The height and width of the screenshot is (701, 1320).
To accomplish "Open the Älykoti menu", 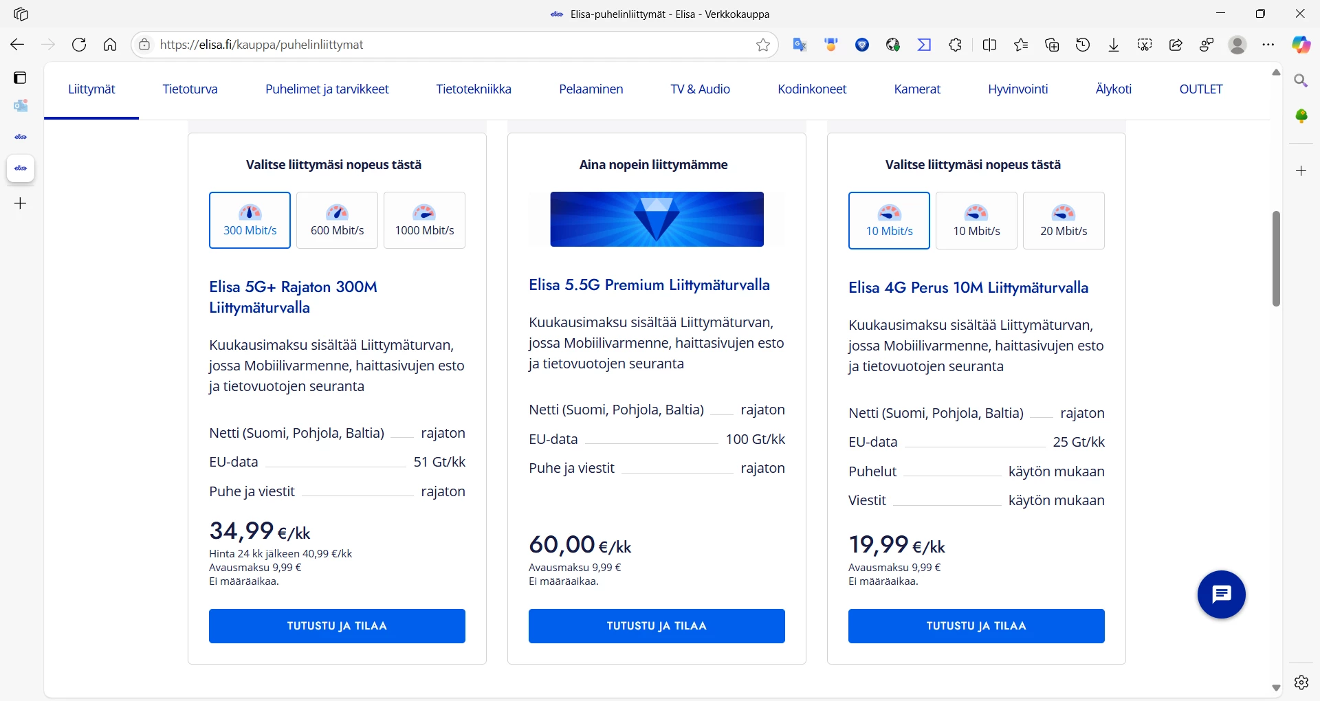I will point(1114,89).
